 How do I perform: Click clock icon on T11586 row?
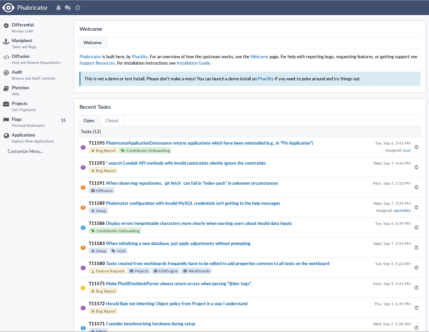(416, 227)
